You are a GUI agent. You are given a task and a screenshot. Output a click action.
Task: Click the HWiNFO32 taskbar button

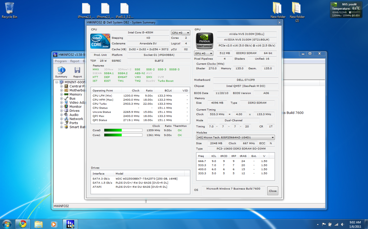70,224
